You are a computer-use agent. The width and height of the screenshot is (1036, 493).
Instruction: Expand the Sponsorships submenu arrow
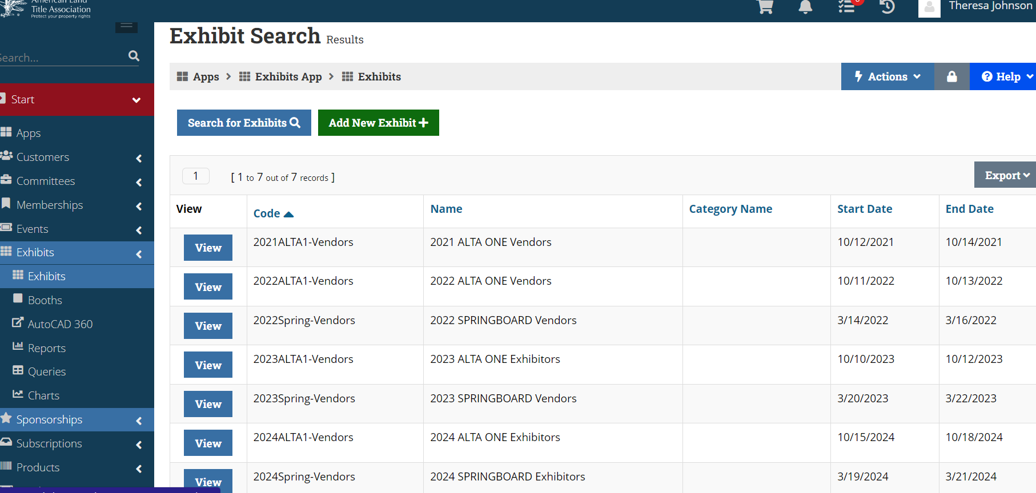(139, 421)
